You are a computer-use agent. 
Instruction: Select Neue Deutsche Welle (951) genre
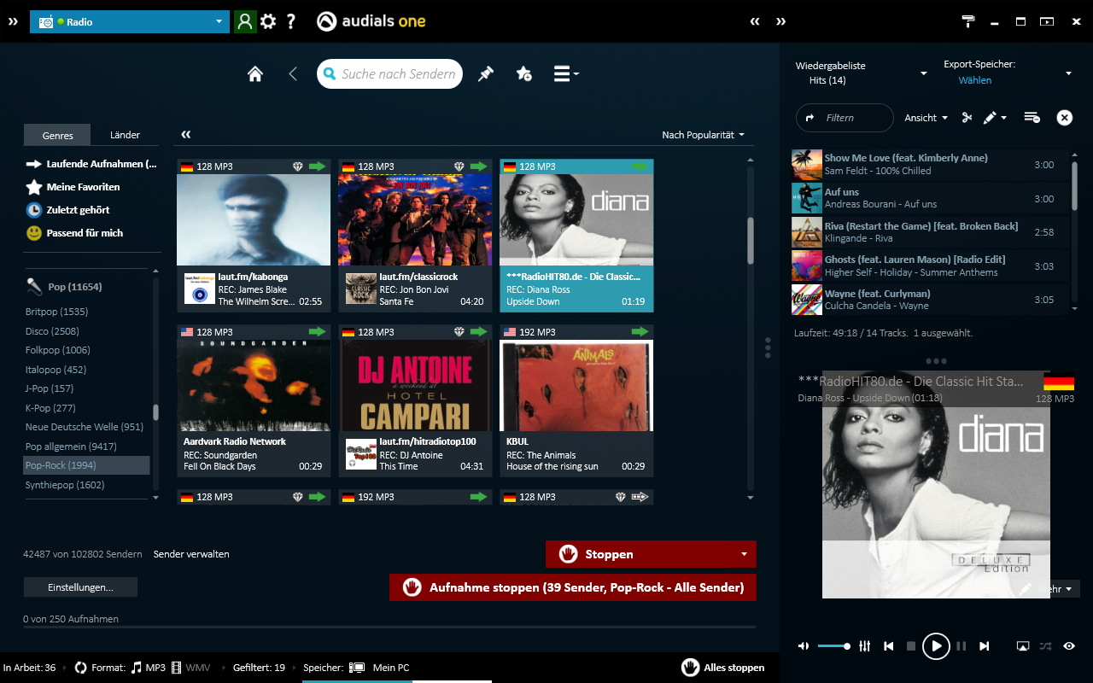[x=85, y=427]
